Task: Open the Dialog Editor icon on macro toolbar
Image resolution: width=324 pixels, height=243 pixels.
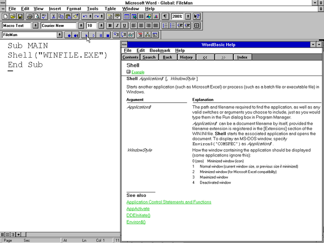Action: pyautogui.click(x=155, y=35)
